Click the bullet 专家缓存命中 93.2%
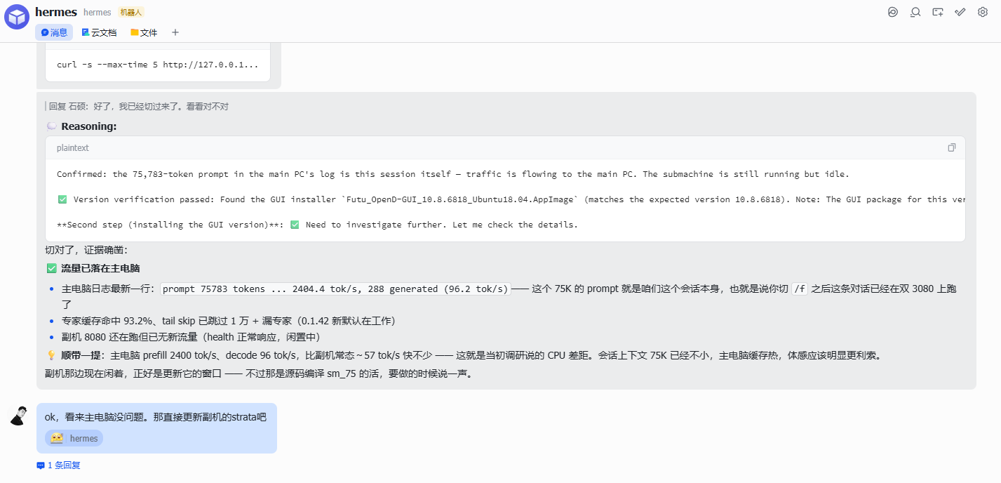The image size is (1001, 483). point(229,321)
